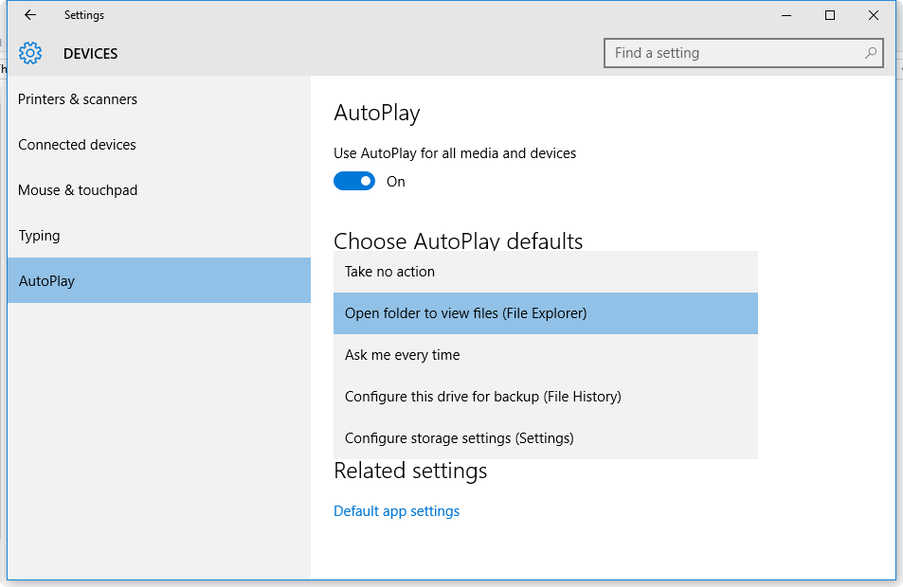Close the Settings window

click(874, 15)
